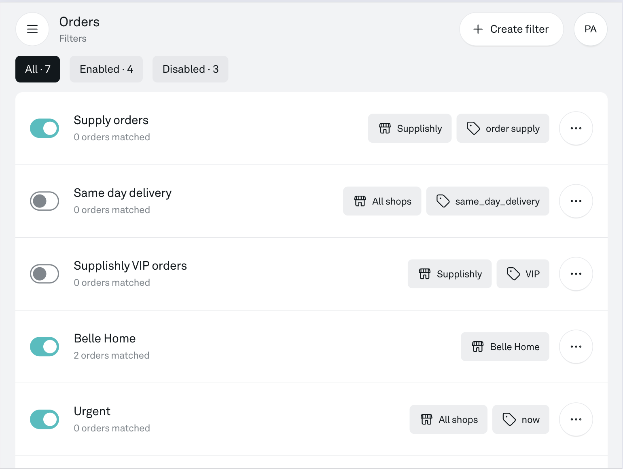Click the Create filter button
Screen dimensions: 623x469
(x=511, y=29)
